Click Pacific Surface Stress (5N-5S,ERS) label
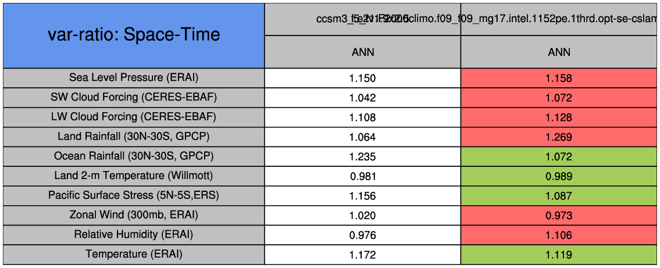The image size is (660, 268). click(x=134, y=195)
